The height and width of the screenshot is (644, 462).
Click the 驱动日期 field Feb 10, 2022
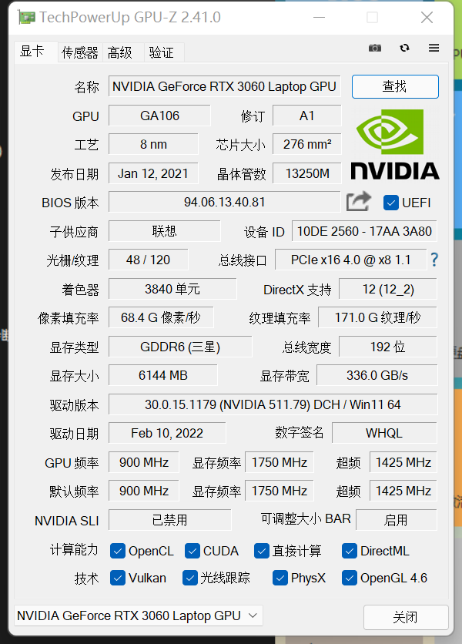167,433
